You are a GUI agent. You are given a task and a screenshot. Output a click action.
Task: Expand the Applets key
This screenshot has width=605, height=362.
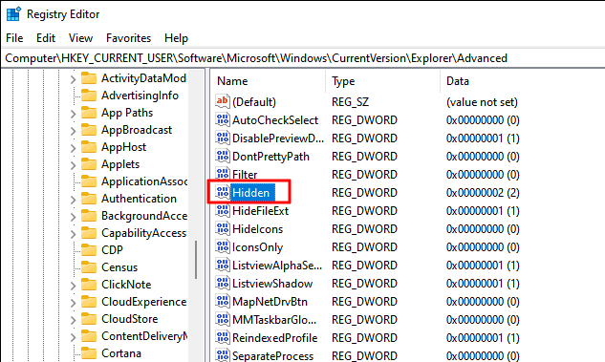(x=73, y=165)
